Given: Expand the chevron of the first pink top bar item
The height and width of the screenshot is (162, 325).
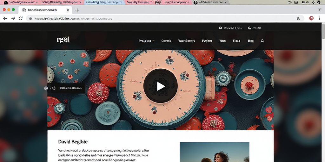Looking at the screenshot, I should click(x=36, y=2).
